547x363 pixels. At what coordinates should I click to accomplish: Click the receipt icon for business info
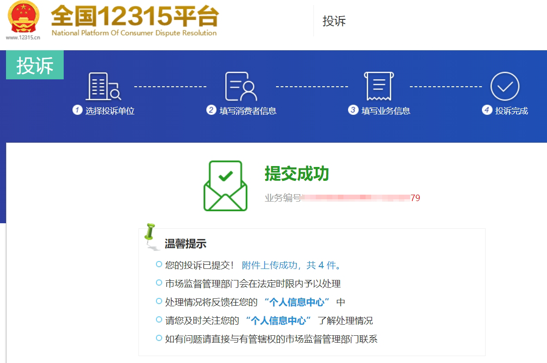(379, 86)
